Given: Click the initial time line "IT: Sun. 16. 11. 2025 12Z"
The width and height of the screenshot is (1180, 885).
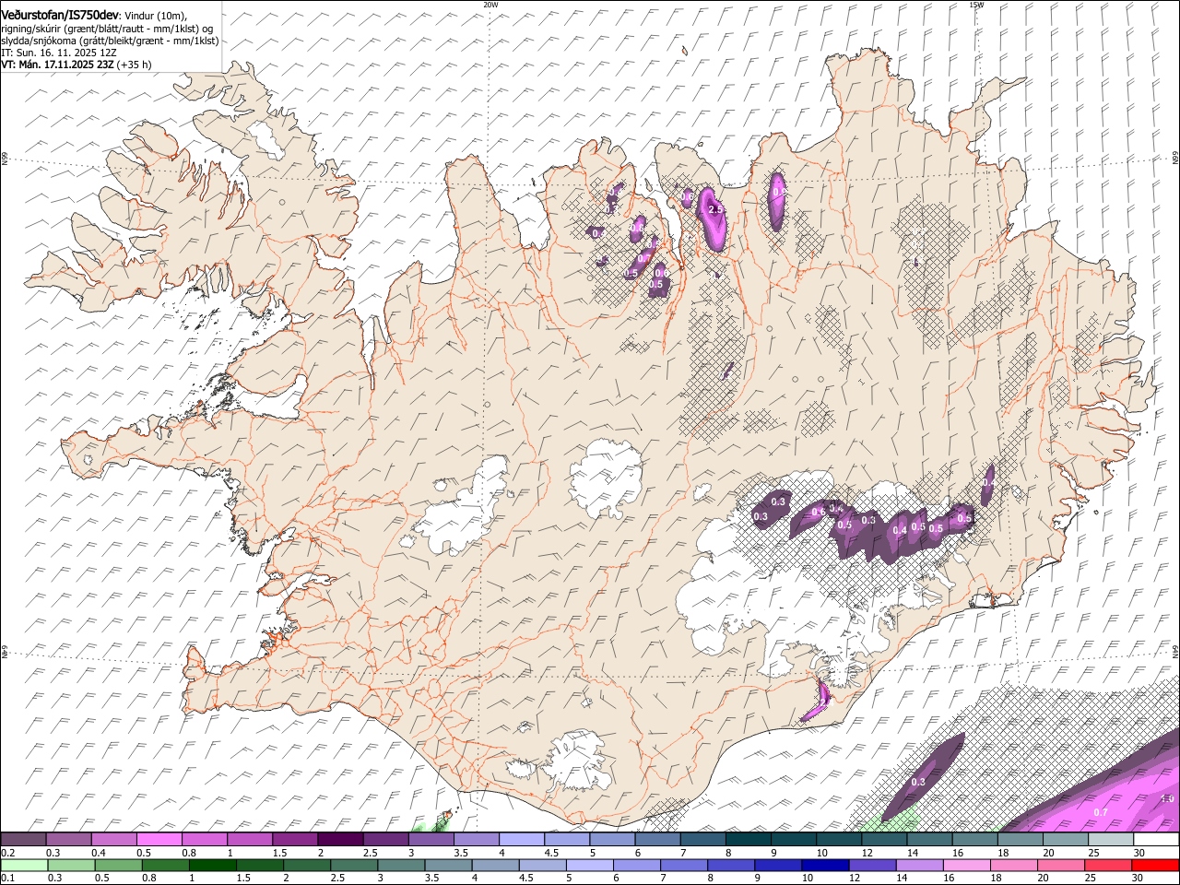Looking at the screenshot, I should point(59,53).
